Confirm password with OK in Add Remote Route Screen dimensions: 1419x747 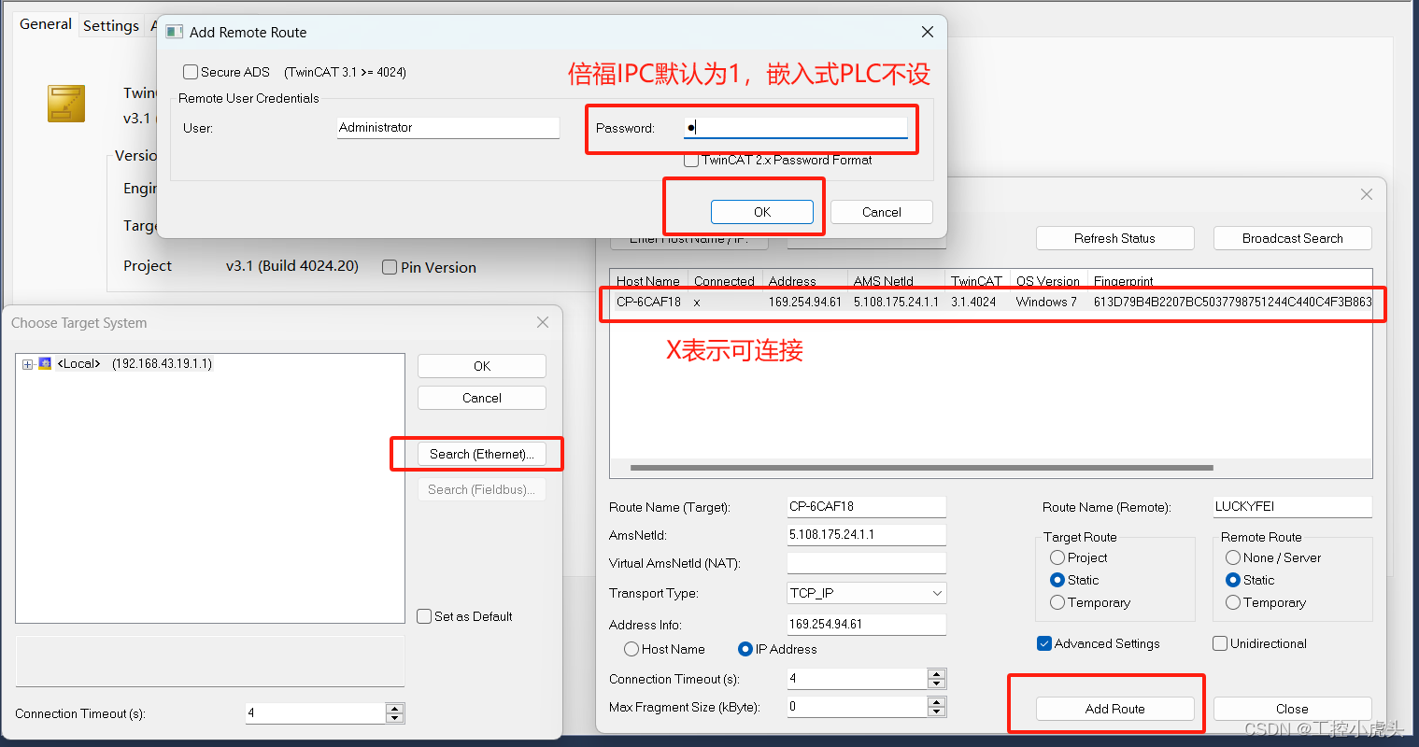click(x=762, y=212)
